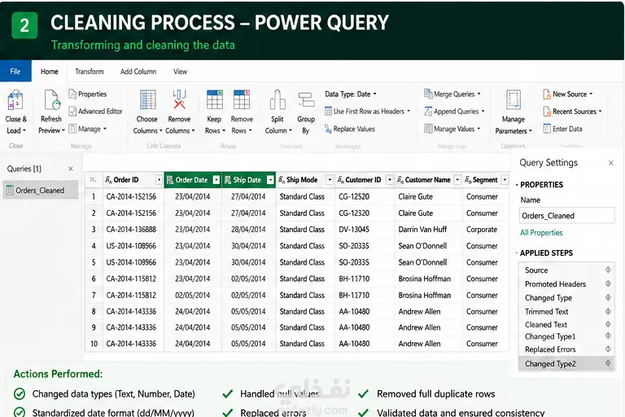The image size is (625, 417).
Task: Open the Order ID column filter dropdown
Action: [159, 180]
